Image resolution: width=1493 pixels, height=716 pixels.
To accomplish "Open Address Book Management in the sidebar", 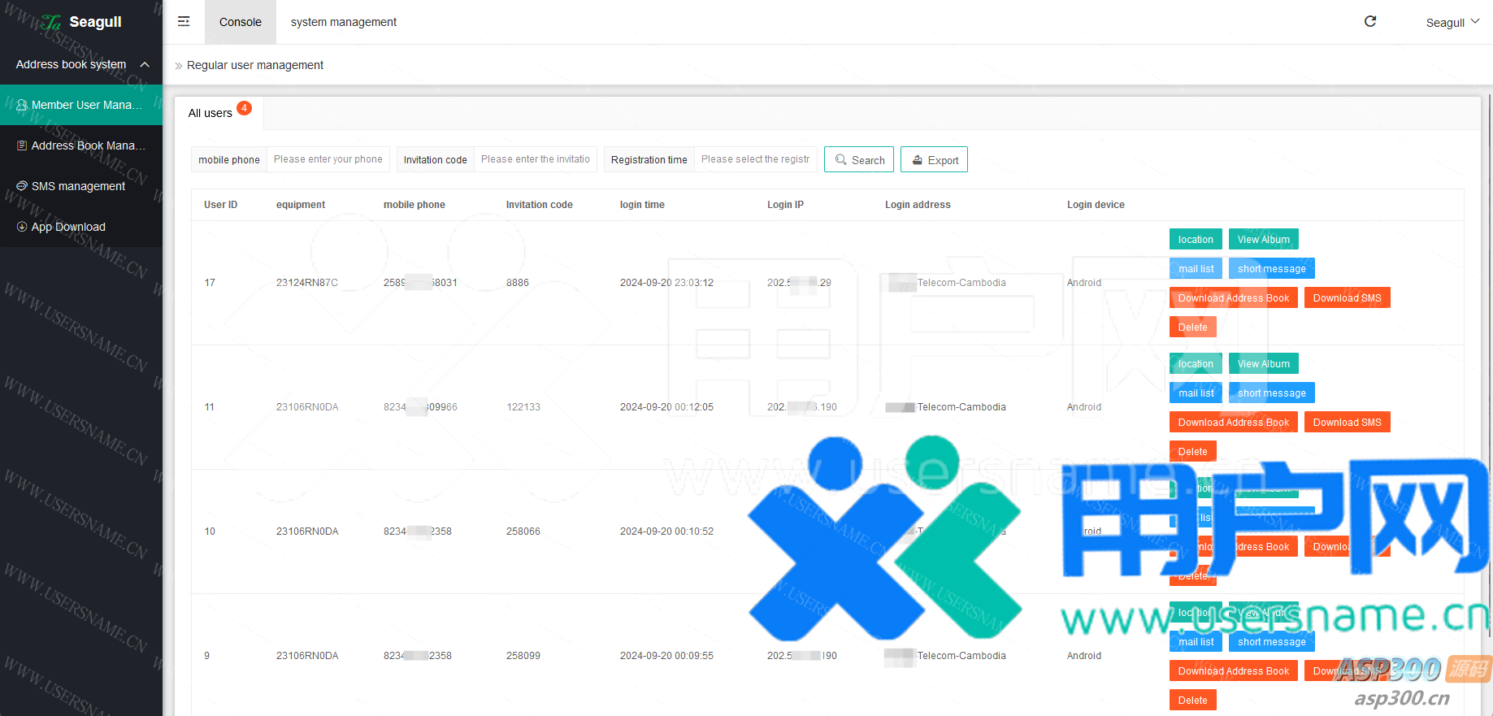I will coord(81,145).
